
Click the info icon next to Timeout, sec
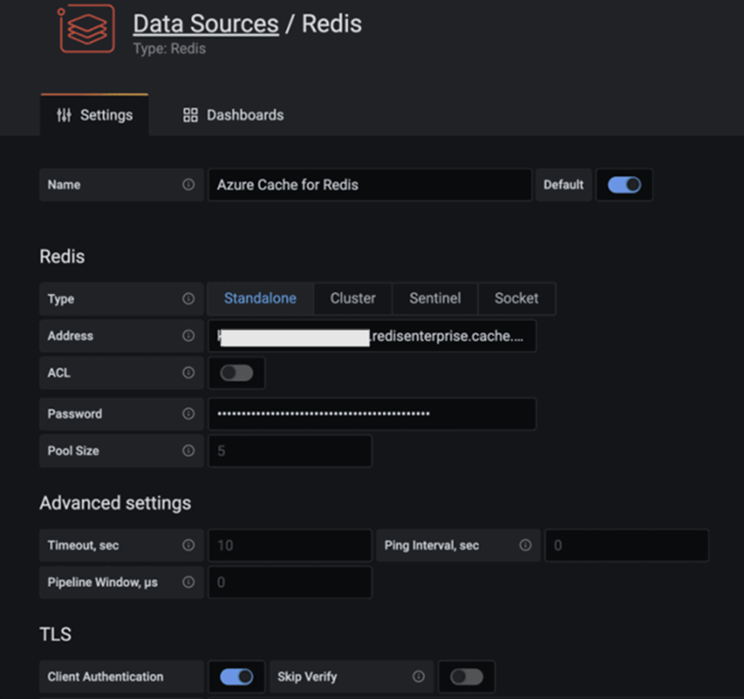(x=188, y=545)
